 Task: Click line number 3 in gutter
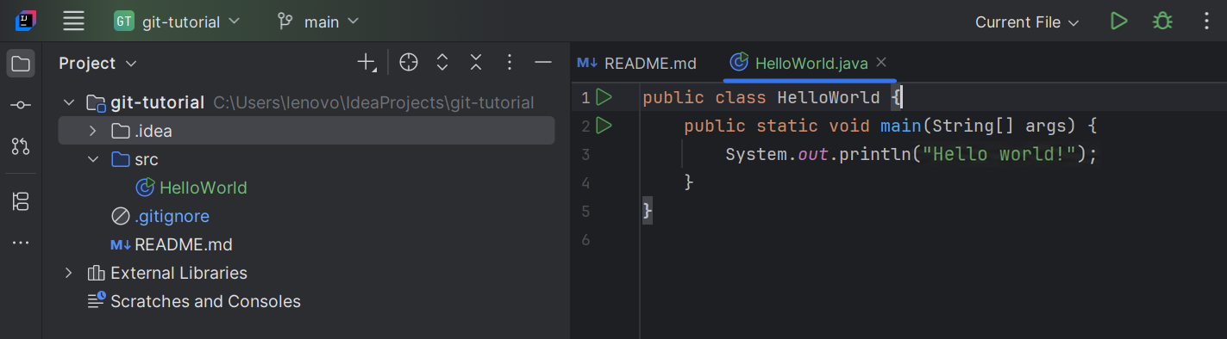pyautogui.click(x=585, y=155)
